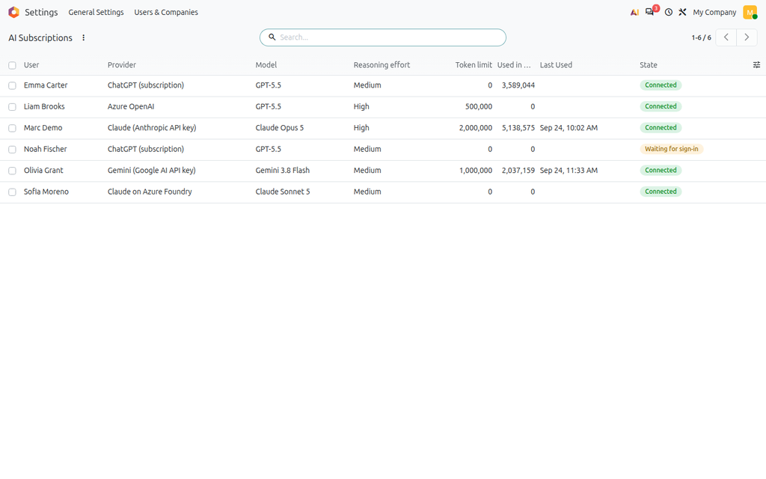Click Claude on Azure Foundry cell
766x479 pixels.
[150, 192]
